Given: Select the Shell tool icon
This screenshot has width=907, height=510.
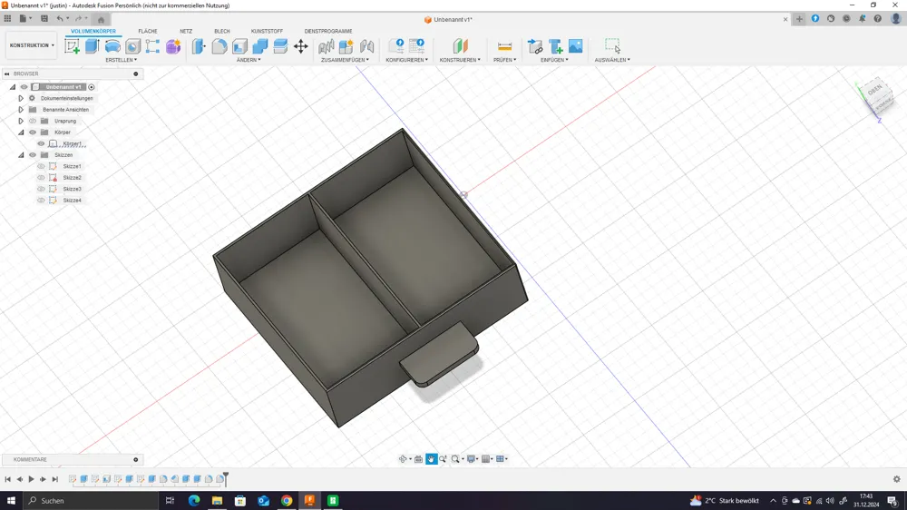Looking at the screenshot, I should (239, 46).
